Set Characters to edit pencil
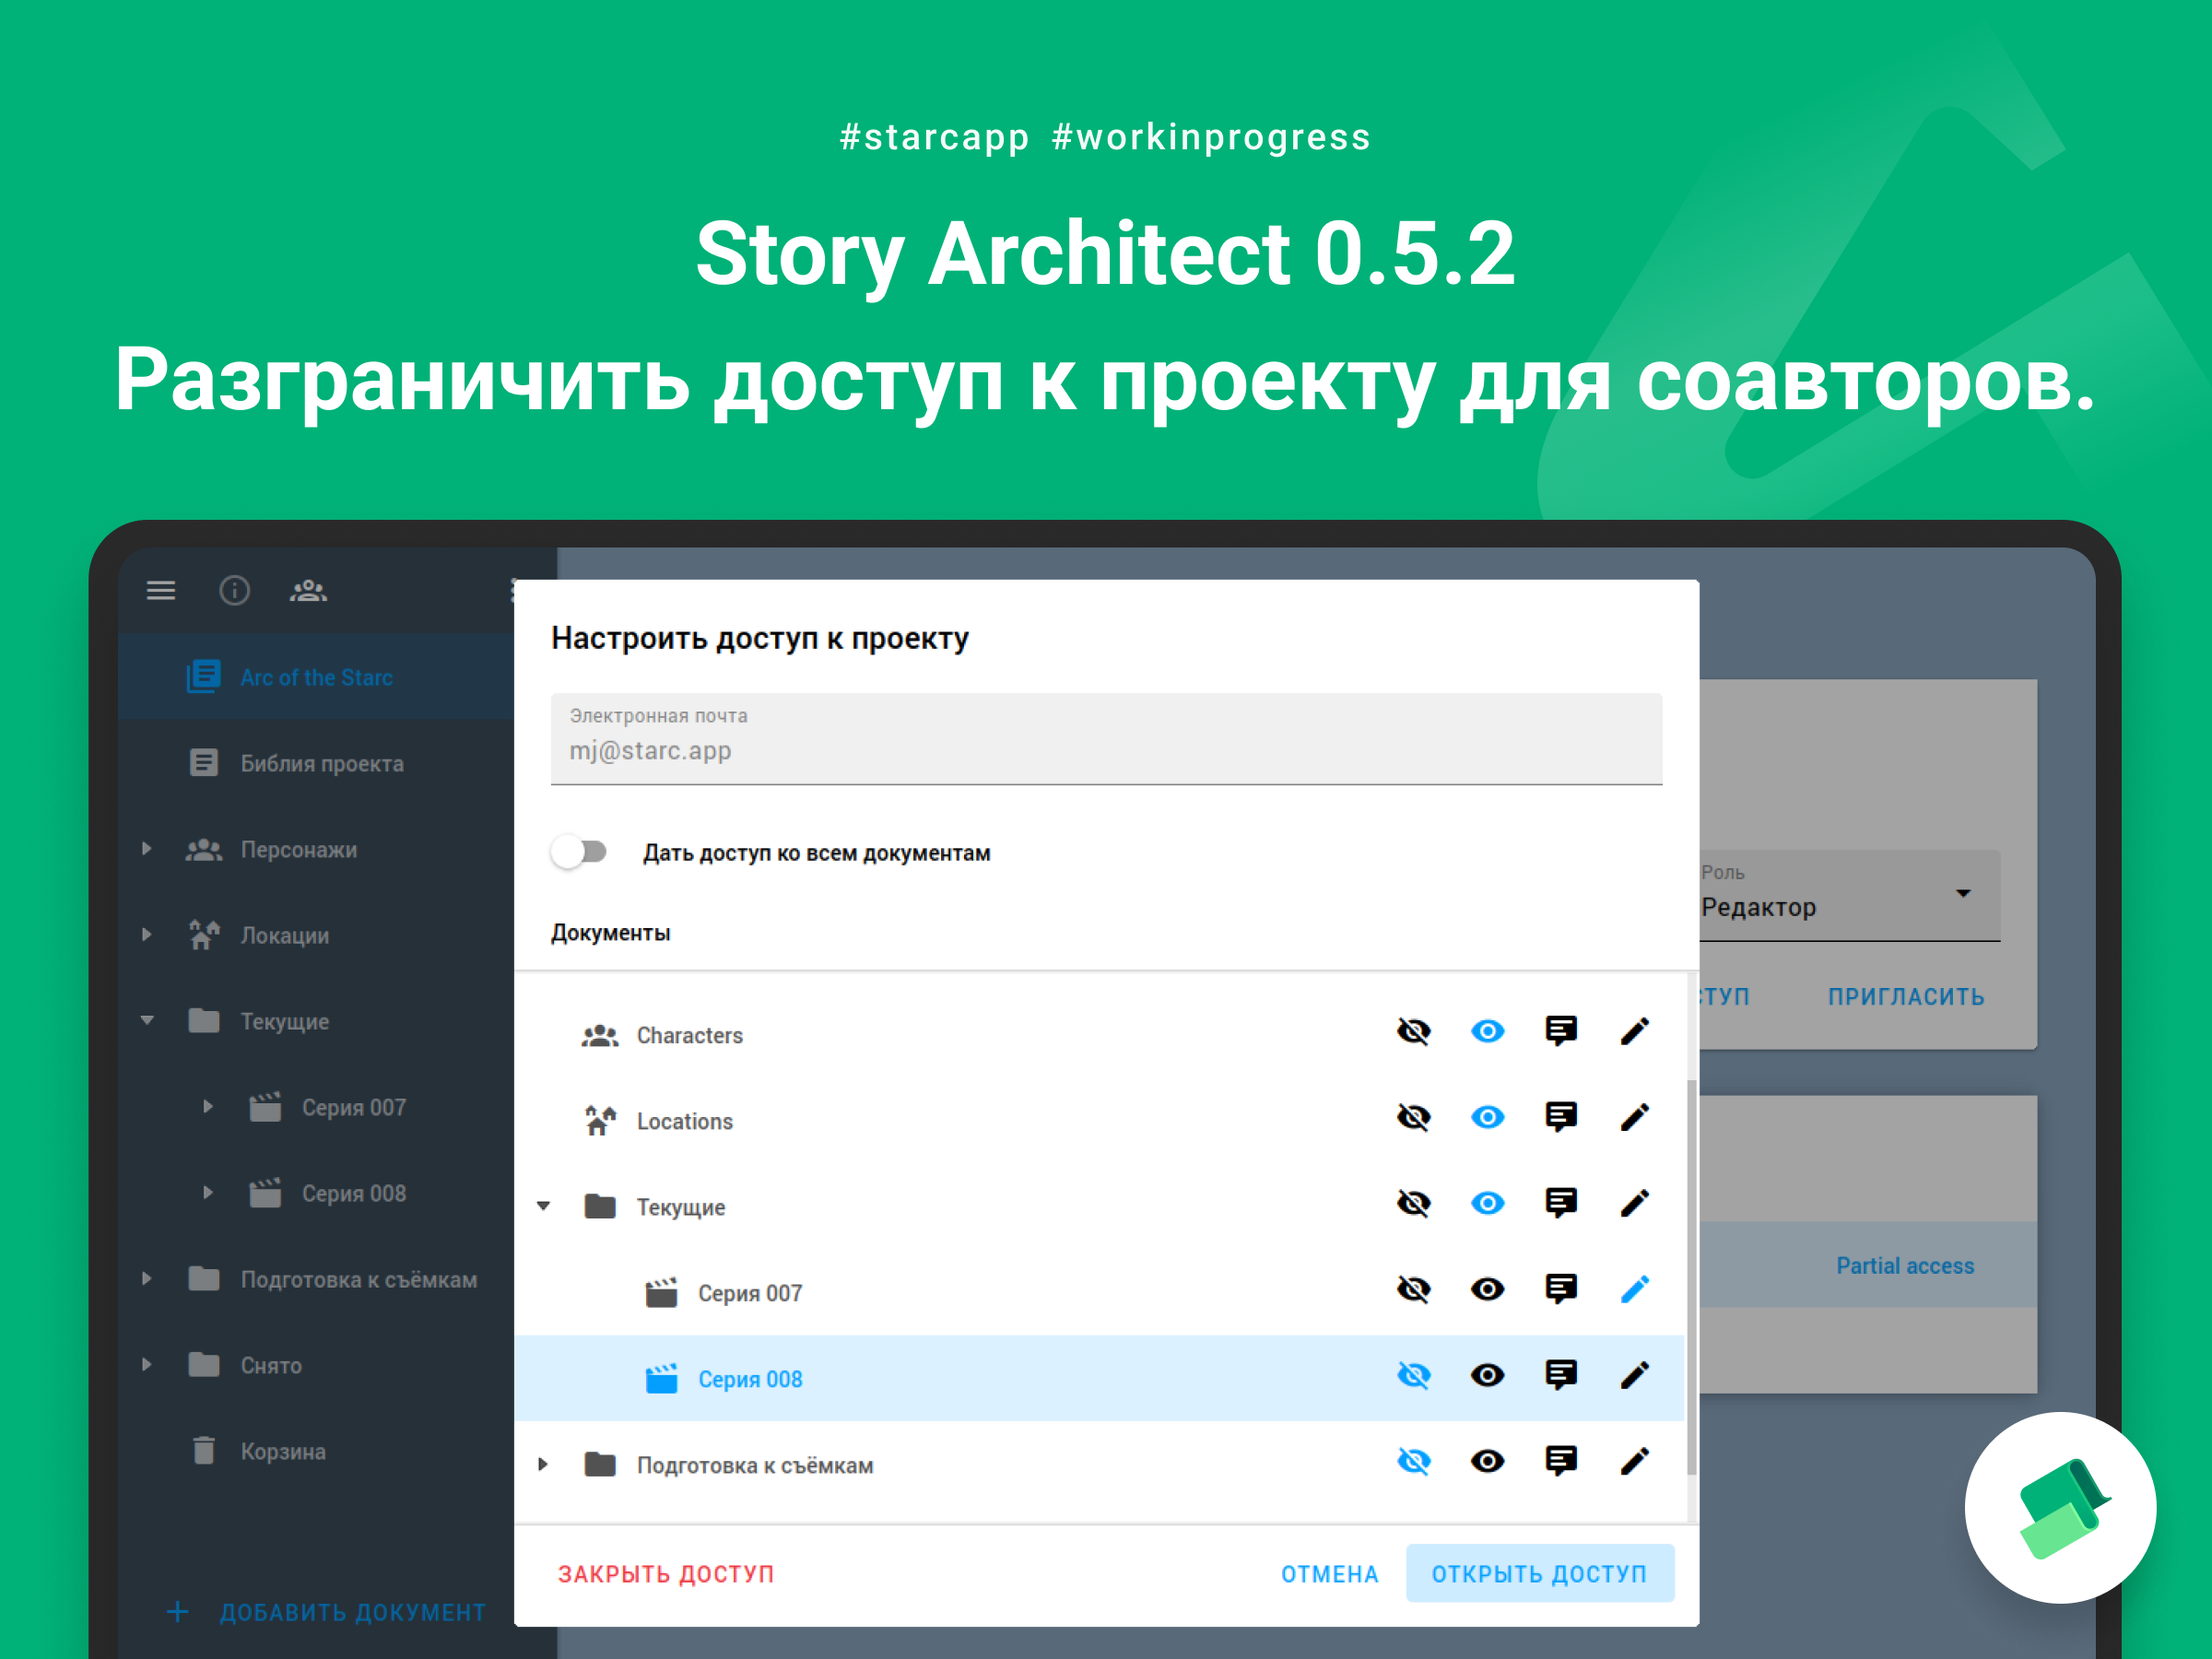The image size is (2212, 1659). pyautogui.click(x=1634, y=1031)
